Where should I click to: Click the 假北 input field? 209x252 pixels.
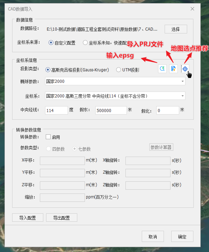(x=167, y=110)
